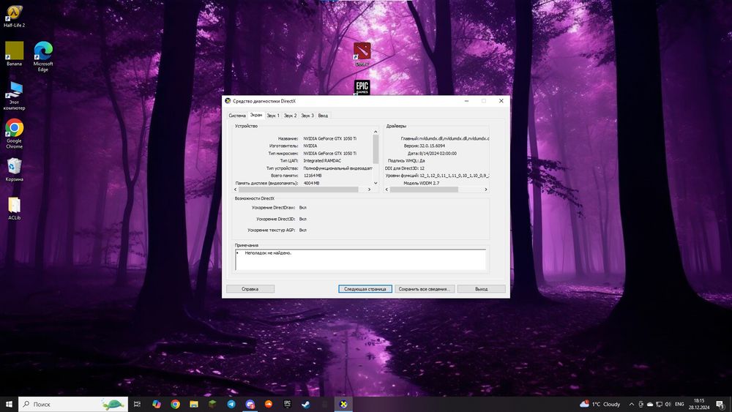Click the Устройство horizontal scrollbar thumb

299,190
